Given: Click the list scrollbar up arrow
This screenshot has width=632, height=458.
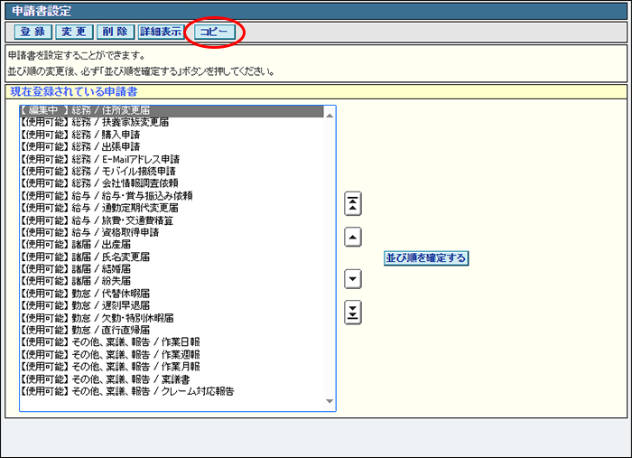Looking at the screenshot, I should (x=330, y=116).
